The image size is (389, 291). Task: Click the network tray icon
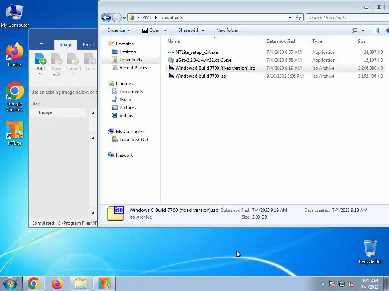point(342,284)
